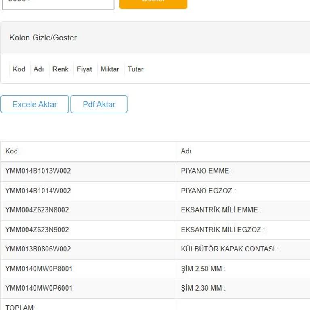Select code YMM004Z623N8002
310x310 pixels.
pyautogui.click(x=37, y=210)
